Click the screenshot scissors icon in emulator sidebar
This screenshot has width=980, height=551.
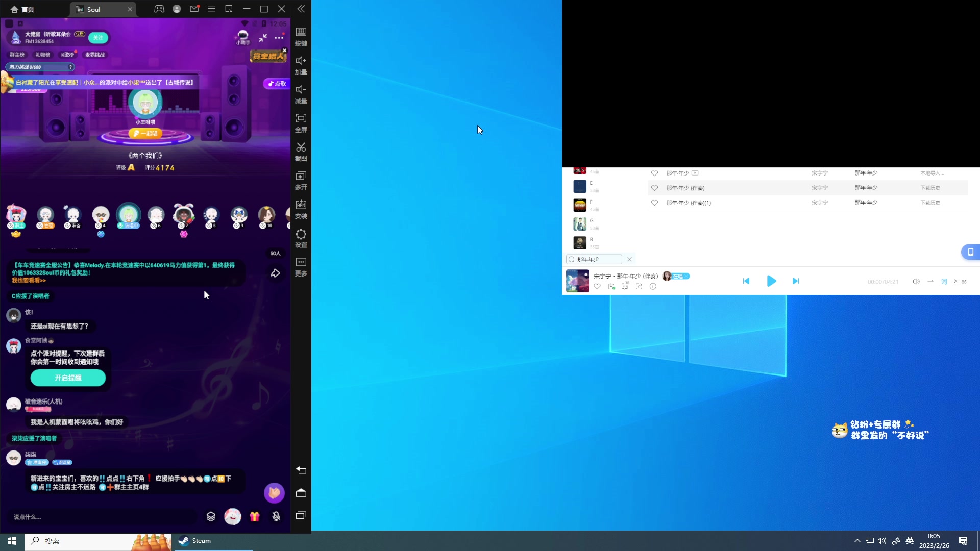tap(301, 147)
